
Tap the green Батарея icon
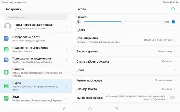click(x=6, y=72)
